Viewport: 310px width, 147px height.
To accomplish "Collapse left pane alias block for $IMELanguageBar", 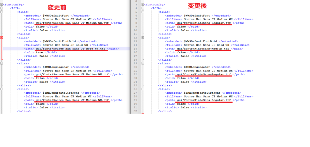I will click(x=2, y=63).
